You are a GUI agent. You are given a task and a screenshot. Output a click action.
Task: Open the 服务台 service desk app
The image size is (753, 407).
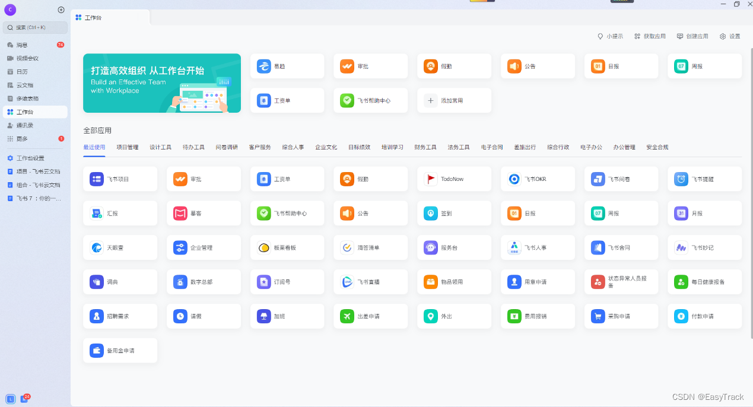click(454, 247)
